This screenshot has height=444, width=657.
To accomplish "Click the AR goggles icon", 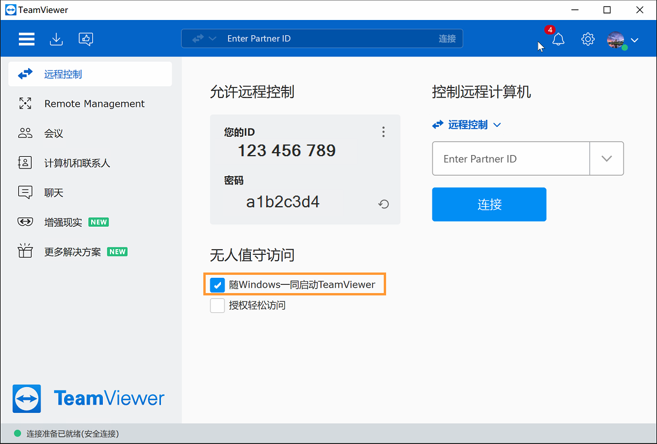I will point(25,221).
